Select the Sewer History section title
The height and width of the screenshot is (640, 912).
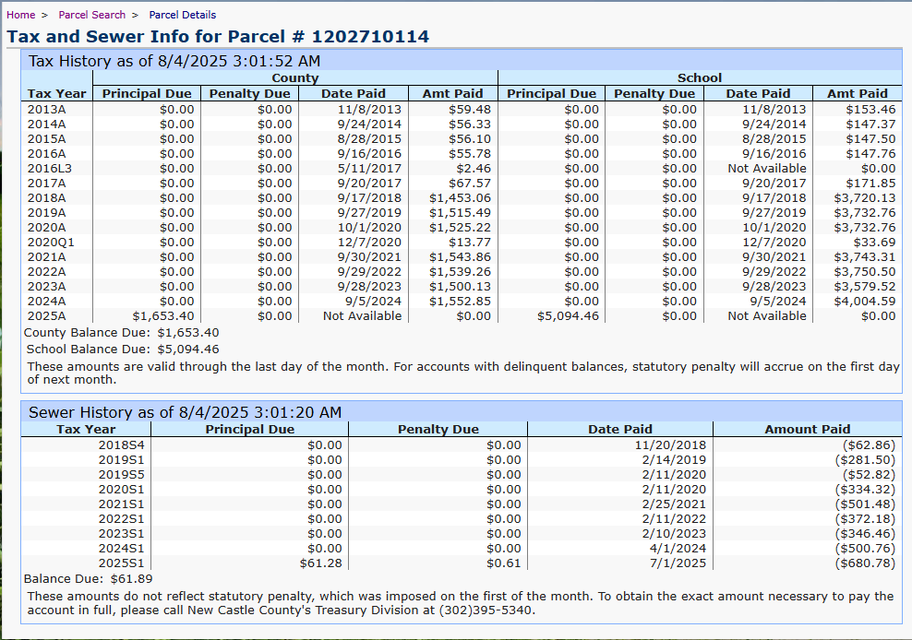(x=185, y=412)
